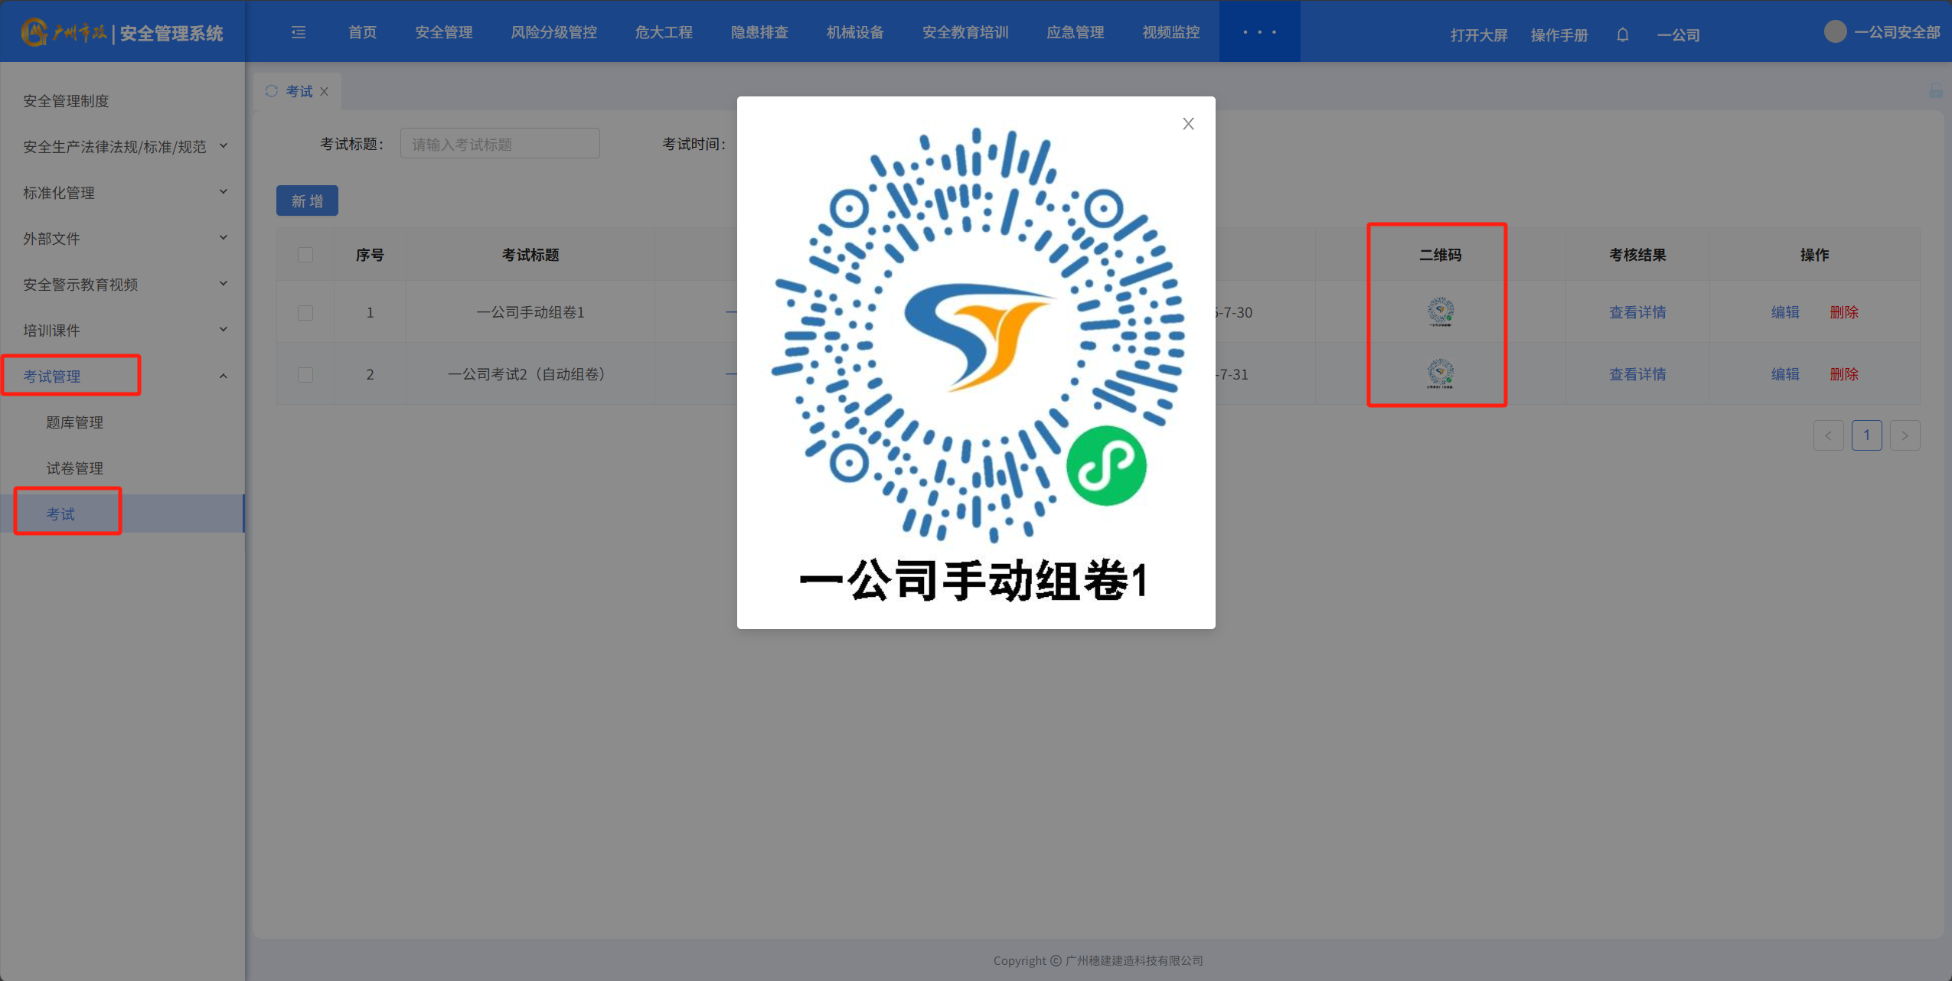
Task: Click the refresh icon on 考试 tab
Action: 272,91
